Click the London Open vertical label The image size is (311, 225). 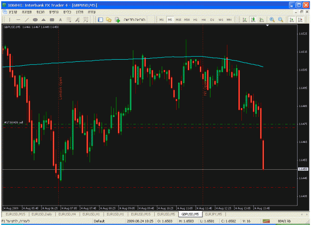click(x=61, y=88)
